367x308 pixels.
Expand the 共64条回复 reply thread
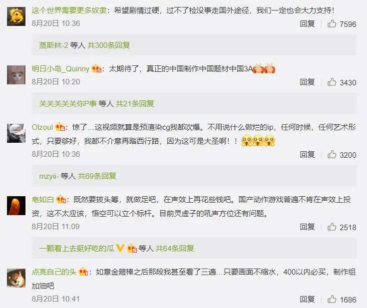(175, 248)
